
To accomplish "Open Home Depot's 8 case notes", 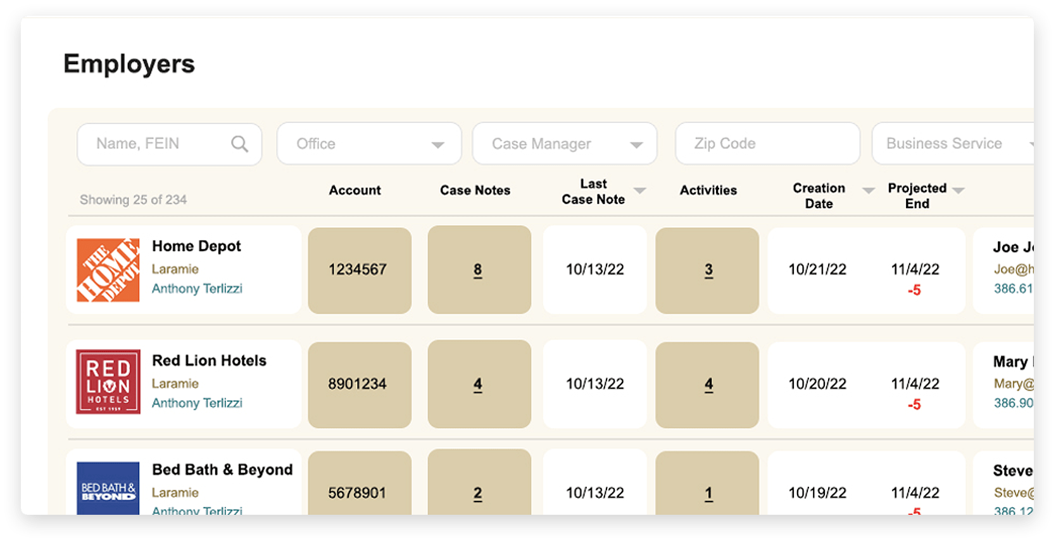I will point(478,270).
